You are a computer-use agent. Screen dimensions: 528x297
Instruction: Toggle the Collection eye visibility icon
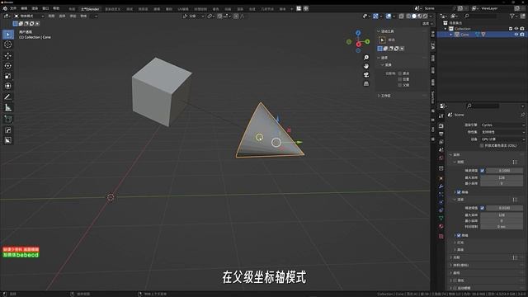click(516, 29)
